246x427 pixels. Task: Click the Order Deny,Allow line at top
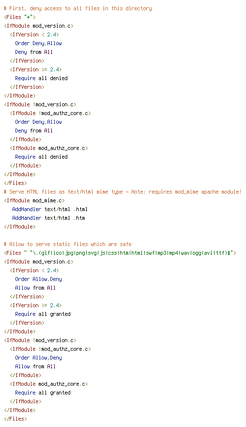click(38, 43)
